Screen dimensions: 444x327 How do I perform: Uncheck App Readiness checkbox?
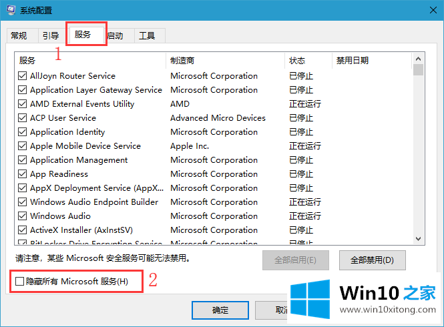23,174
